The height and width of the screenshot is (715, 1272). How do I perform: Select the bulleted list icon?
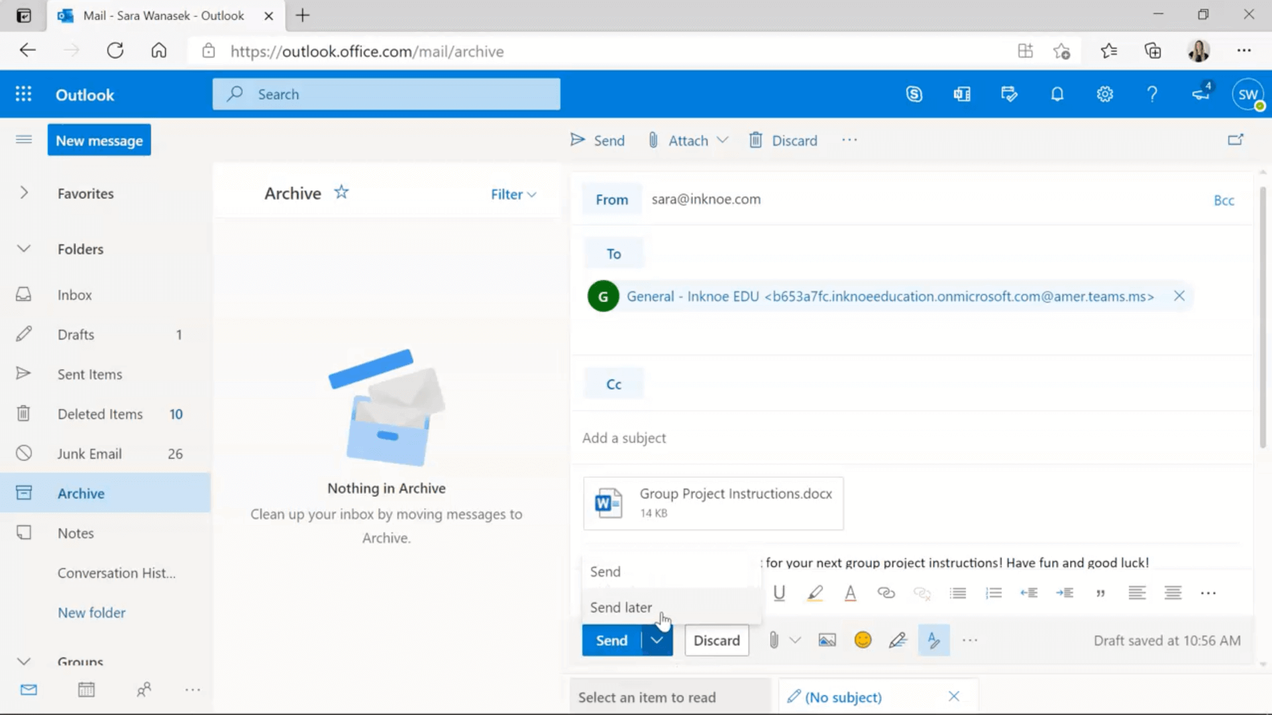click(957, 594)
